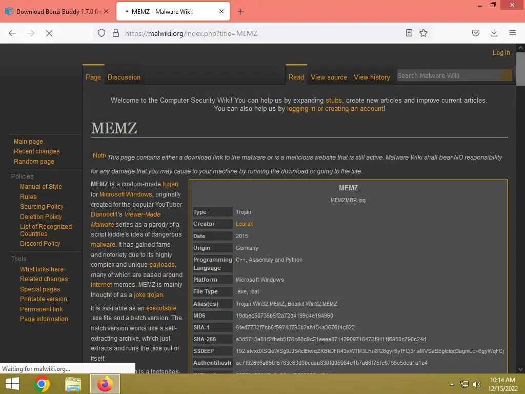Click the Permanent link tool
The image size is (525, 394).
pos(41,309)
